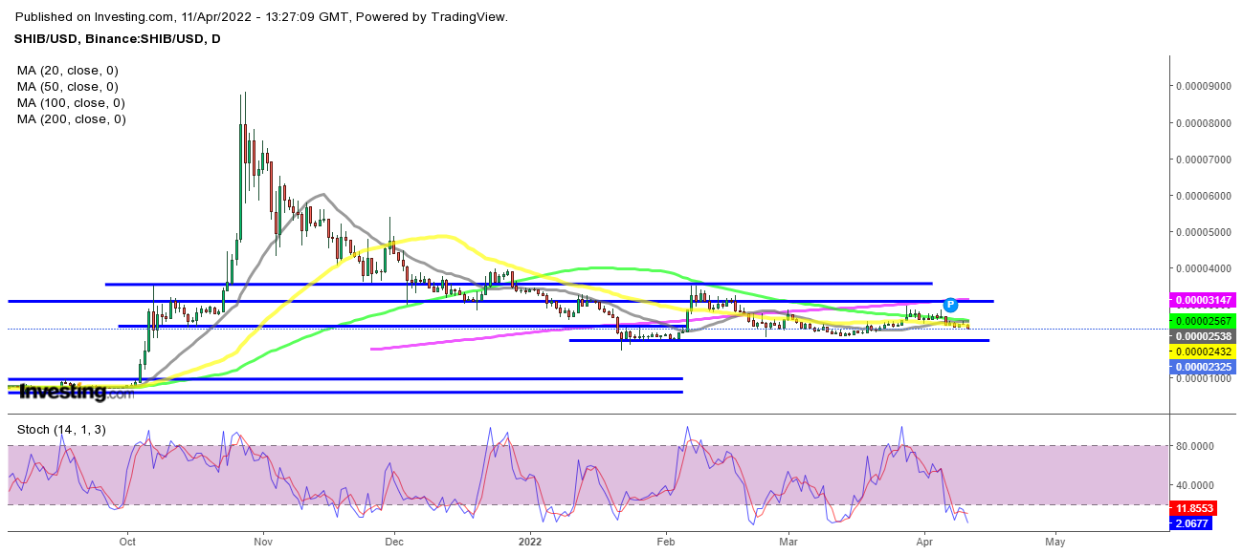Click the Investing logo watermark
This screenshot has height=554, width=1243.
pyautogui.click(x=63, y=391)
